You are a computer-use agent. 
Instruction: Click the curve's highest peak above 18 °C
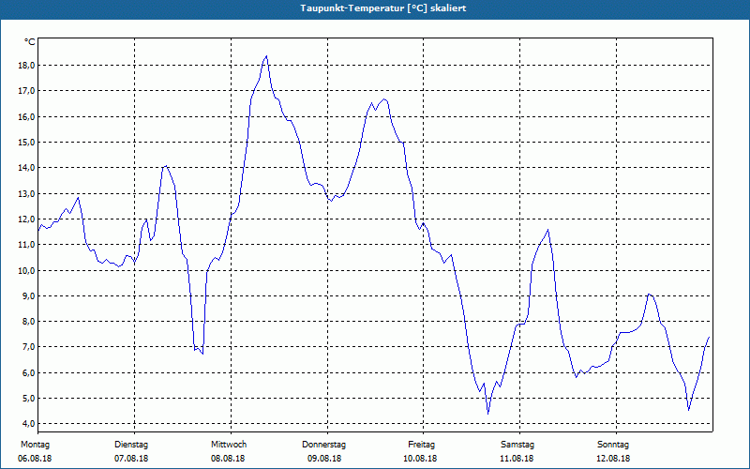(x=266, y=56)
